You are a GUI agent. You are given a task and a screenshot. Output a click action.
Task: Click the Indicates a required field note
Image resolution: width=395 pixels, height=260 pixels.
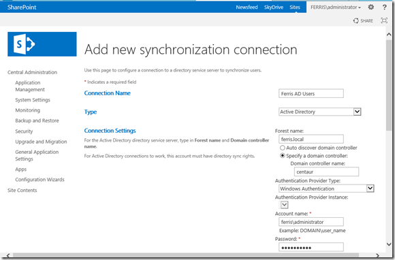[x=110, y=82]
